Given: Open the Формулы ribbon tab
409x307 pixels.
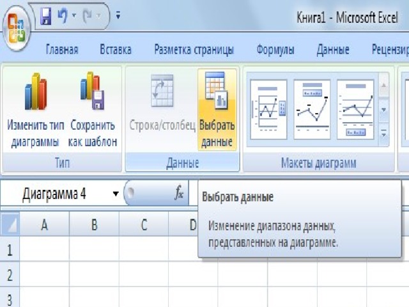Looking at the screenshot, I should pos(275,50).
